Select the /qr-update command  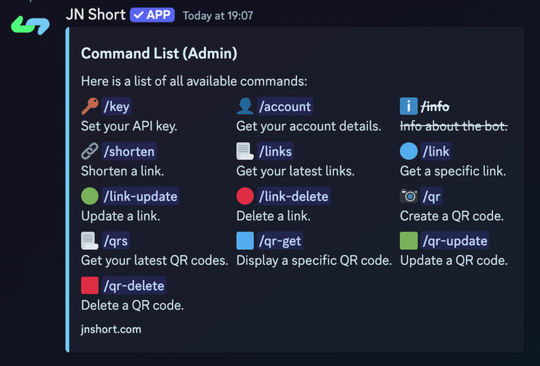point(455,240)
